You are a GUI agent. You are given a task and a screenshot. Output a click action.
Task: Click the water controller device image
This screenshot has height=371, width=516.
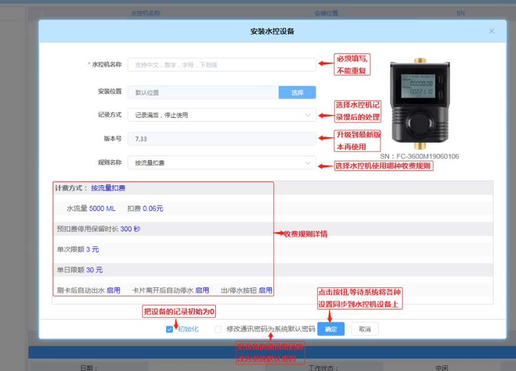(419, 104)
